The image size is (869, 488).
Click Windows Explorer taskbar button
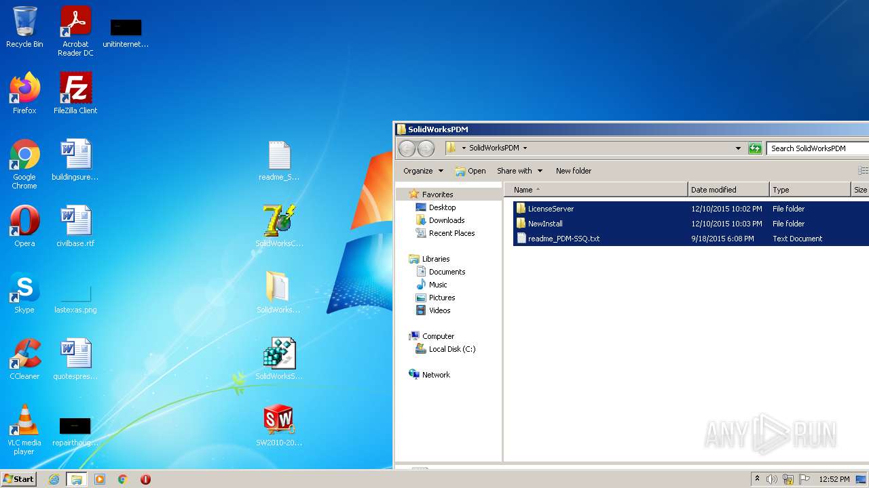pyautogui.click(x=77, y=479)
